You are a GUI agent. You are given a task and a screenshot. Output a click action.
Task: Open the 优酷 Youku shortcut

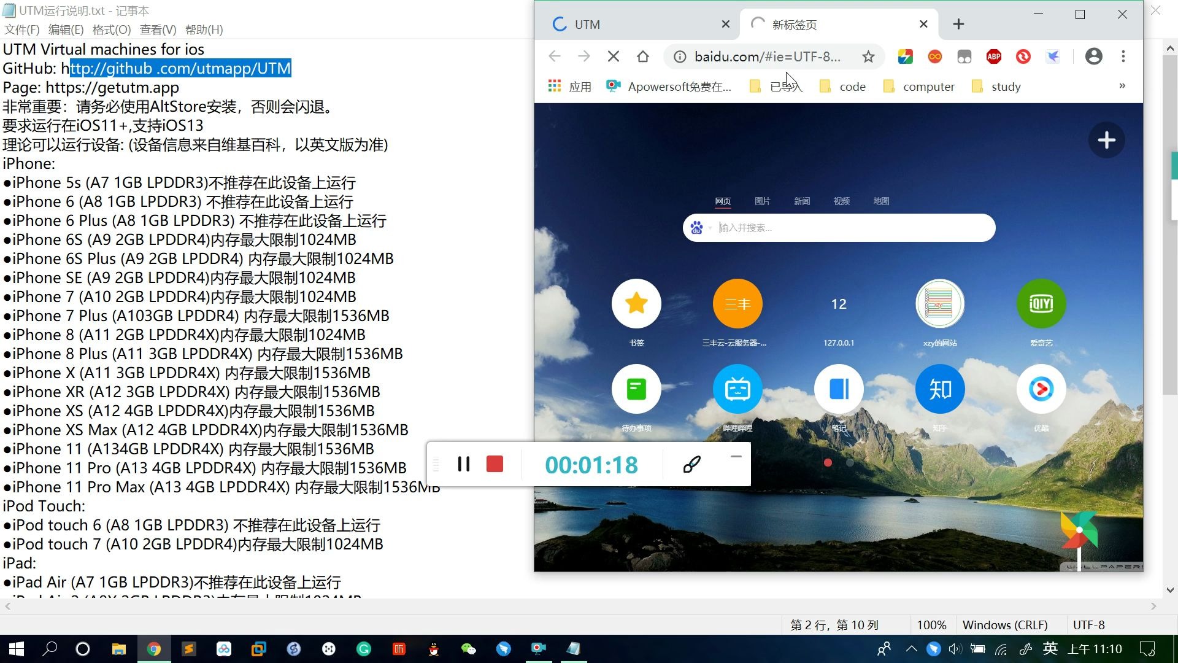pos(1041,389)
